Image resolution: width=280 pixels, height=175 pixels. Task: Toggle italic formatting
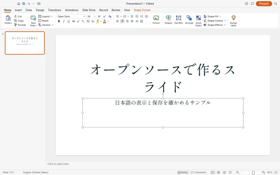63,21
